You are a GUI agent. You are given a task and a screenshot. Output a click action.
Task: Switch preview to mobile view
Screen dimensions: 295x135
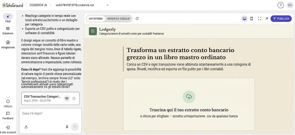click(x=251, y=19)
